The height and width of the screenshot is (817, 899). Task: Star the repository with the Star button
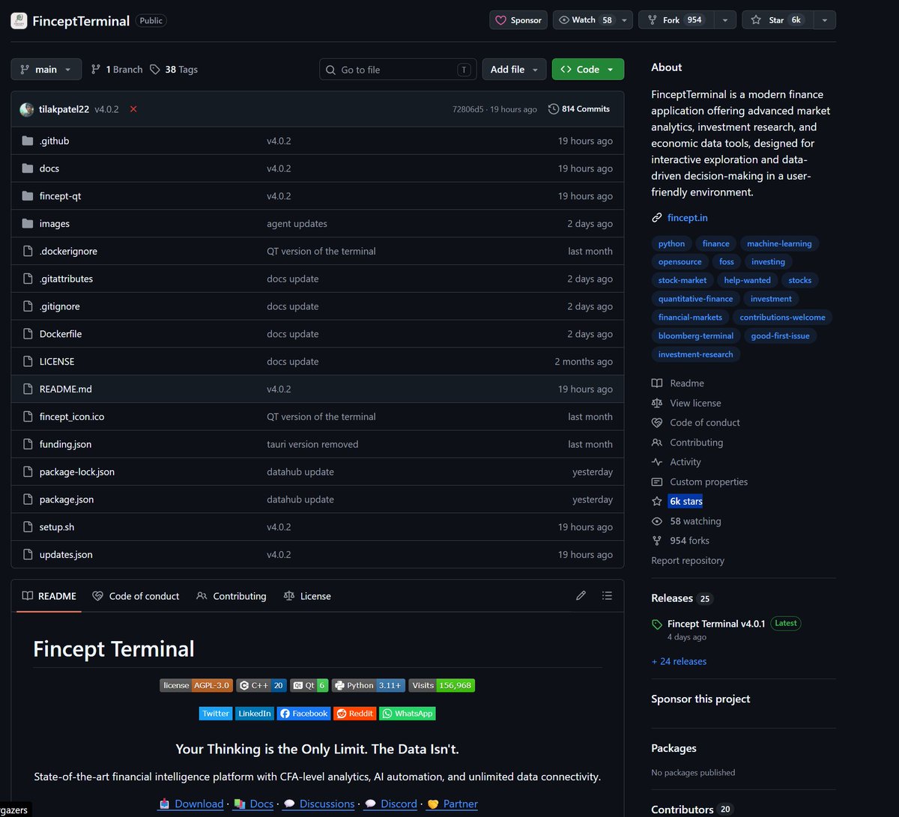(778, 20)
